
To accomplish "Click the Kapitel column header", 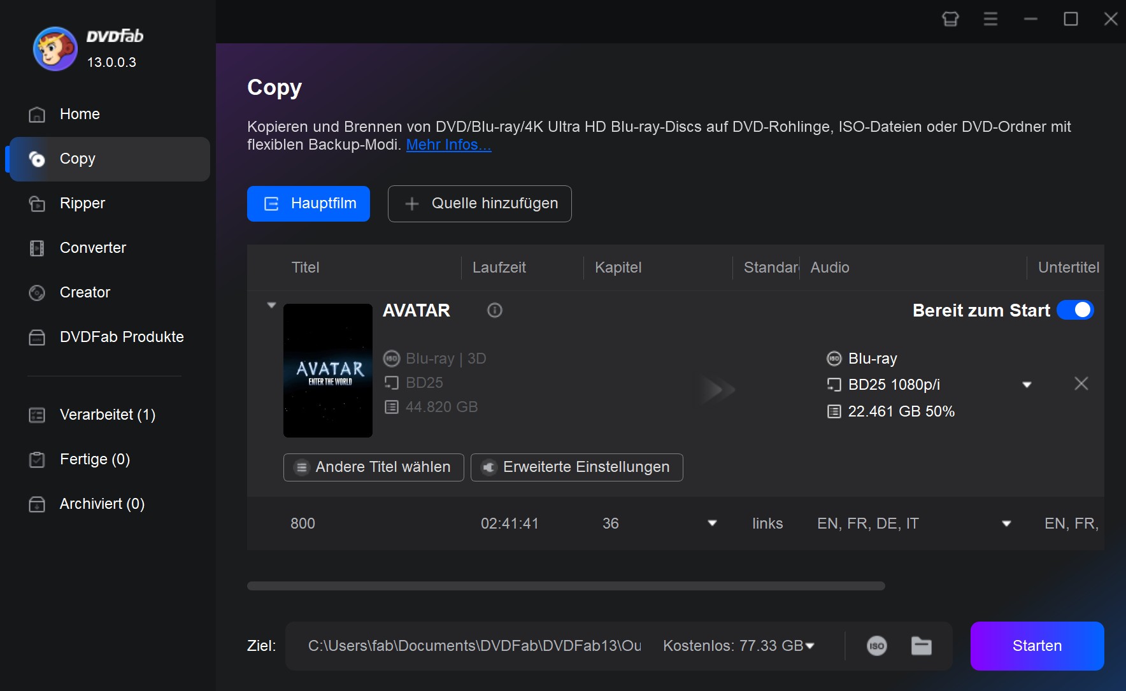I will click(x=618, y=267).
